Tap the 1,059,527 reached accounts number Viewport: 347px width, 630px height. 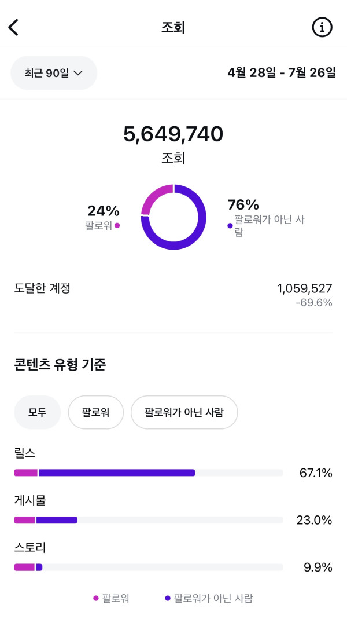(x=304, y=288)
